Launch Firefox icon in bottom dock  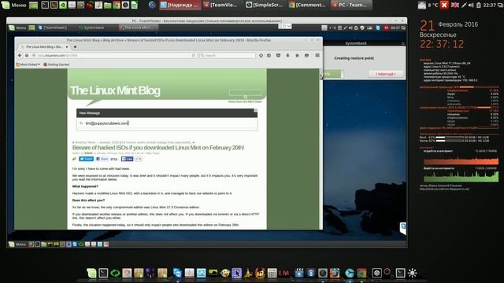pyautogui.click(x=335, y=273)
